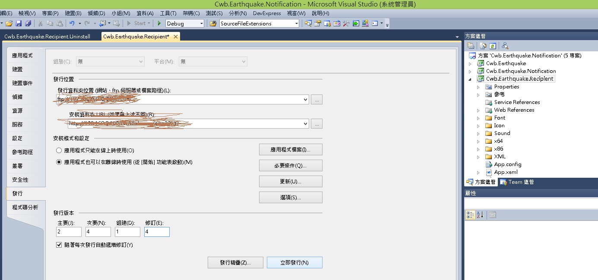Click the 更新(U)... button
The height and width of the screenshot is (280, 598).
[291, 182]
